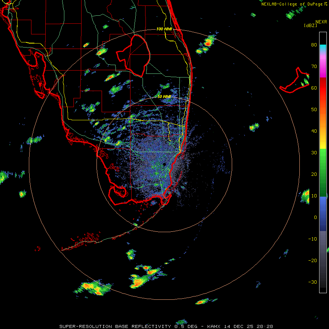Select the 0 value on the dBZ scale
329x329 pixels.
point(315,218)
